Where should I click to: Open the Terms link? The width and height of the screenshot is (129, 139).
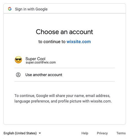pyautogui.click(x=121, y=133)
